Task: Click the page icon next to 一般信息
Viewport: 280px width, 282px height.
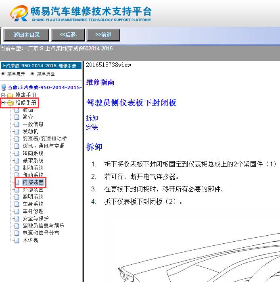Action: [x=17, y=124]
